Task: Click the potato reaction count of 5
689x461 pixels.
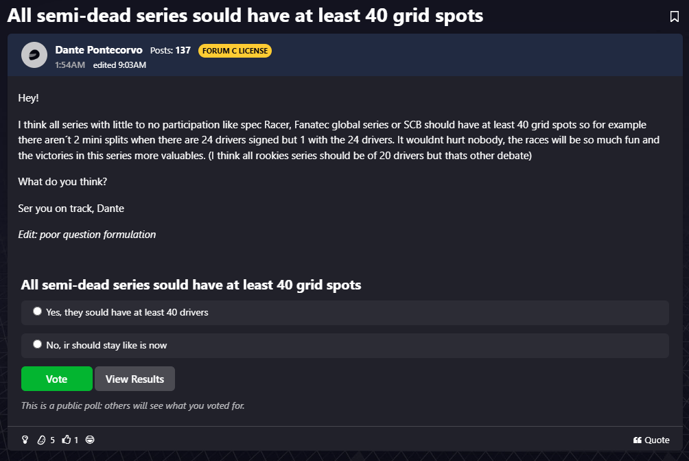Action: (x=52, y=440)
